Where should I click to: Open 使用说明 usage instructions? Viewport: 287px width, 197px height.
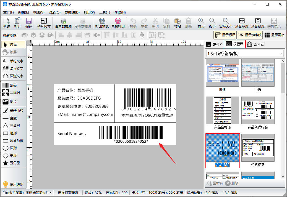click(13, 184)
